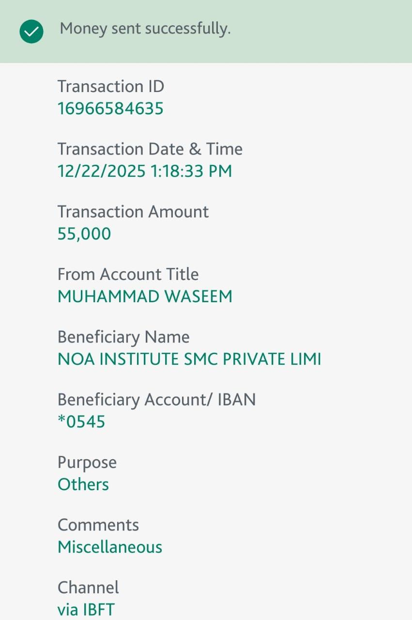Click the Beneficiary Account/ IBAN label
This screenshot has height=620, width=412.
coord(156,400)
